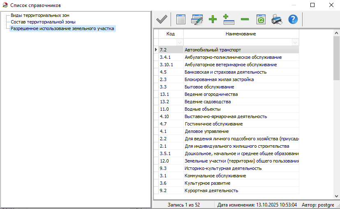Image resolution: width=340 pixels, height=209 pixels.
Task: Click the printer icon
Action: coord(277,19)
